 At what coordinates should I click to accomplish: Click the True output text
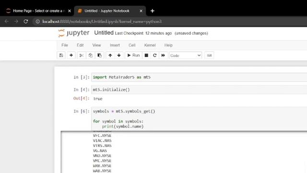click(x=98, y=99)
